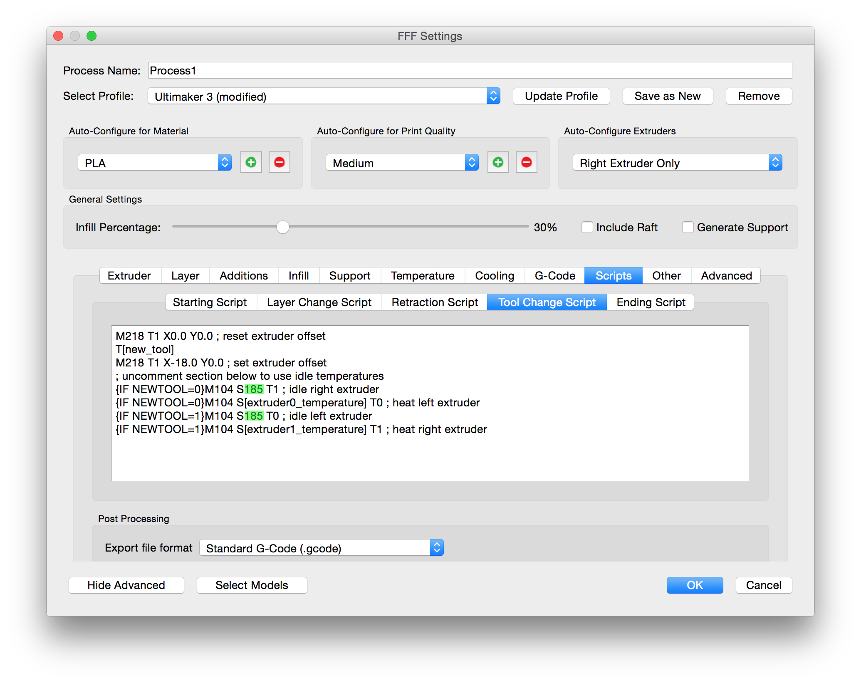Screen dimensions: 861x683
Task: Click the Update Profile button
Action: pos(561,96)
